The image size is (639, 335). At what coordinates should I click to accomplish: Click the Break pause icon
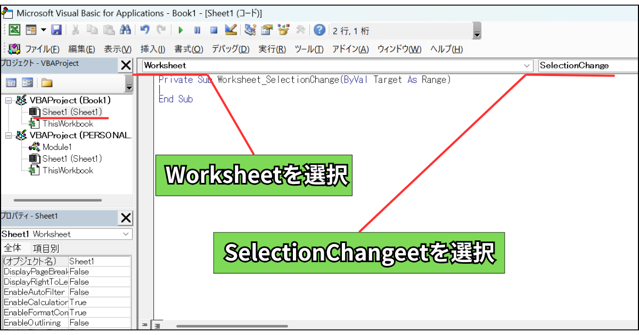tap(197, 30)
